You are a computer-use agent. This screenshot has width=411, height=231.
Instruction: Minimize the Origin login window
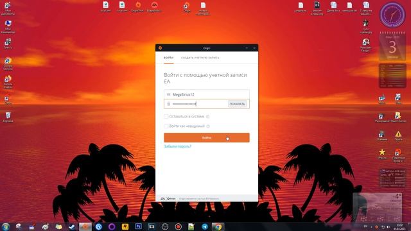(247, 48)
